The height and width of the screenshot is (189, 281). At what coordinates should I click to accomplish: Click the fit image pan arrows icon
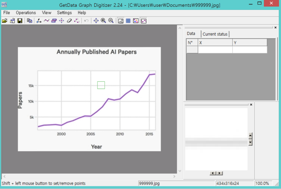coord(96,21)
